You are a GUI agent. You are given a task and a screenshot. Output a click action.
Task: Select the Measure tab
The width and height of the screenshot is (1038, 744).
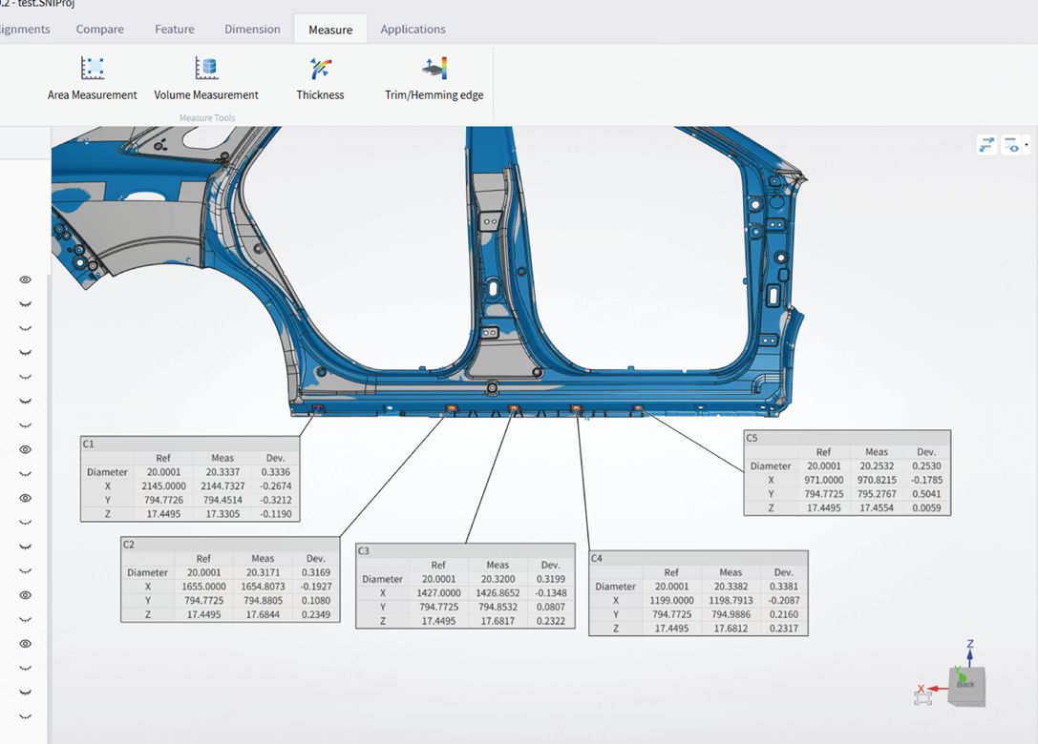(330, 30)
